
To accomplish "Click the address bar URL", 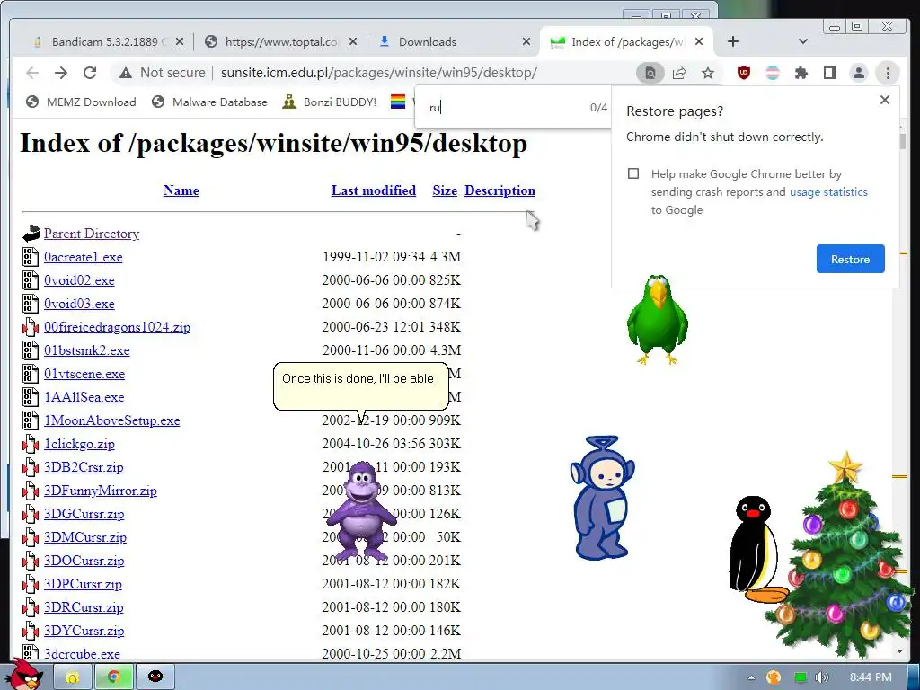I will coord(378,73).
